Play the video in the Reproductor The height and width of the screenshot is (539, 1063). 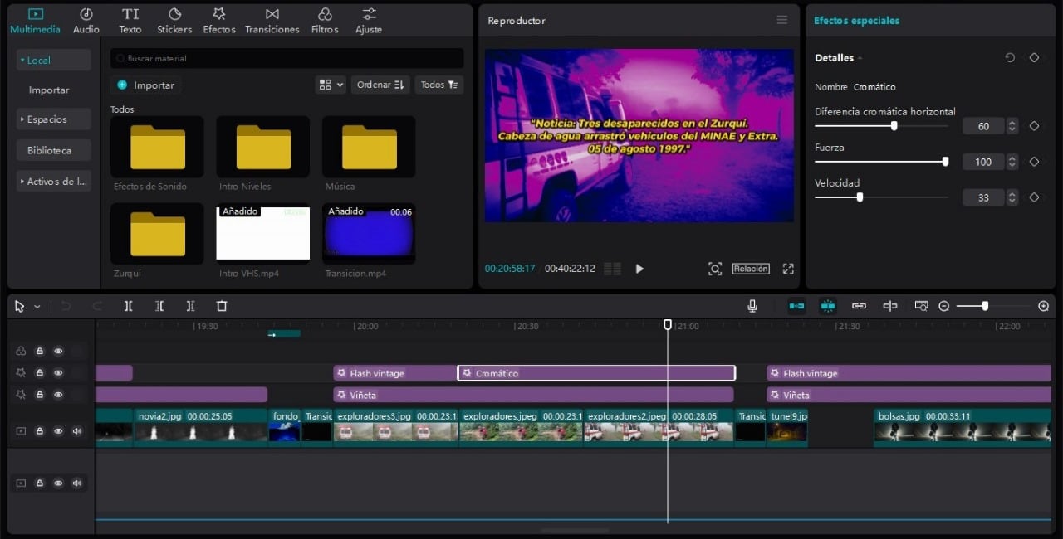[639, 269]
